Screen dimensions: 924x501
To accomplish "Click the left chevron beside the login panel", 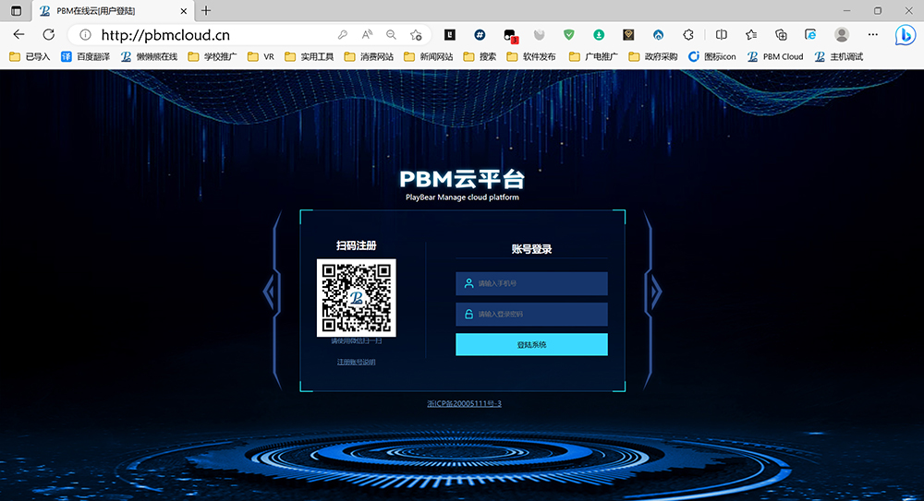I will [269, 292].
